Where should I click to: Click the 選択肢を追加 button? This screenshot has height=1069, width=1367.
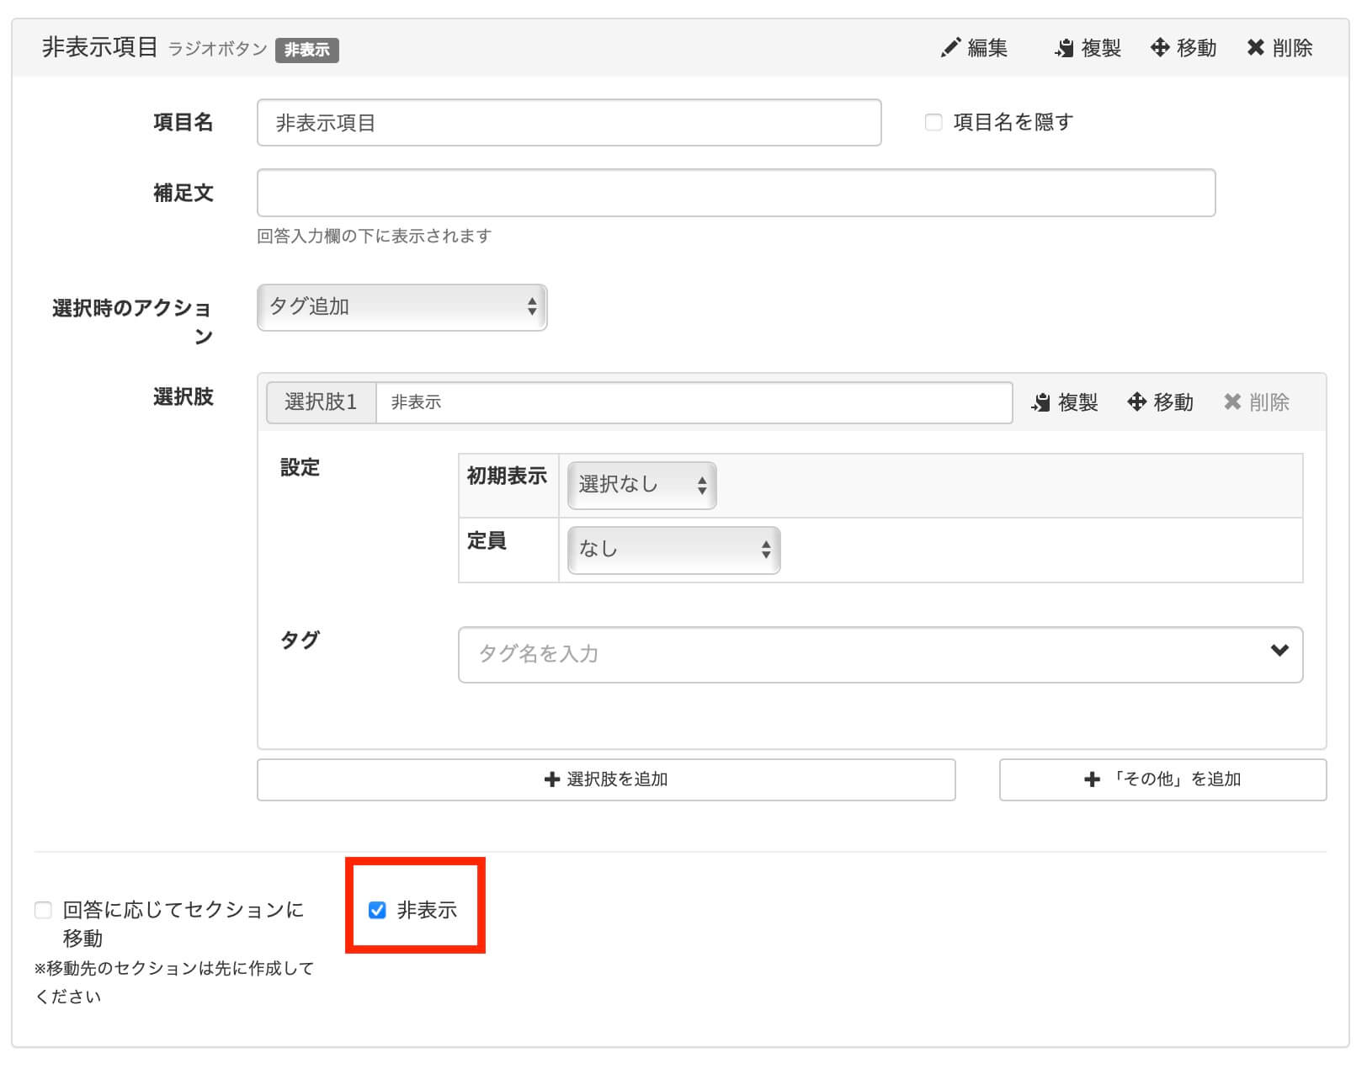[606, 779]
